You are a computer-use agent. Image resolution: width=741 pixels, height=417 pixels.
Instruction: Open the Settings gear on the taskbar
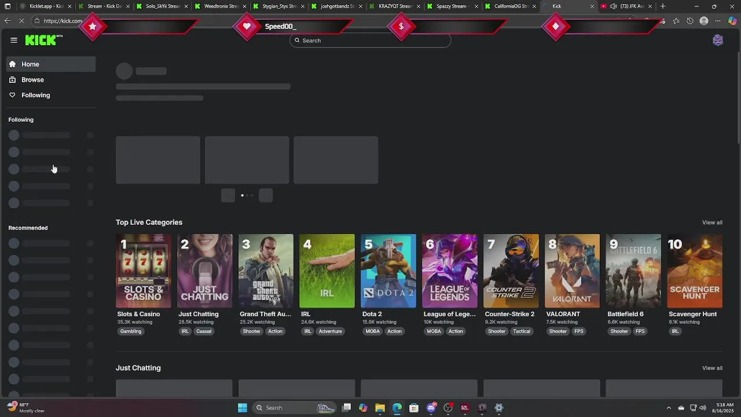click(499, 408)
